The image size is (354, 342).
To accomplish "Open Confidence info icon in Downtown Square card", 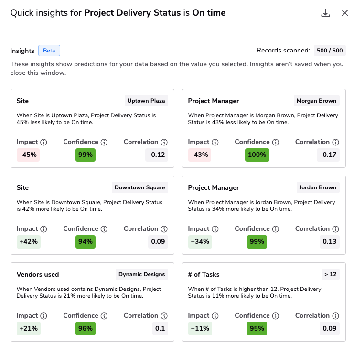I will tap(104, 229).
